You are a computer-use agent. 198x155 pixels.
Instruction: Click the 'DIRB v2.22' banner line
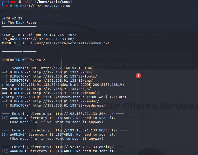(x=12, y=18)
